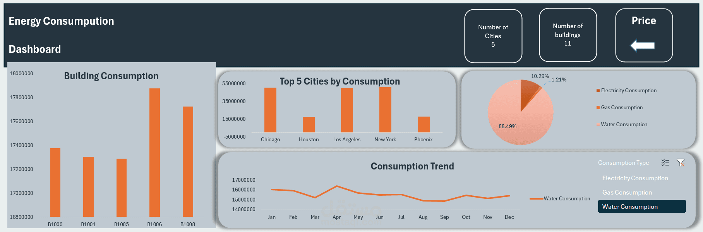The width and height of the screenshot is (703, 232).
Task: Select the B1001 bar in Building Consumption
Action: (88, 187)
